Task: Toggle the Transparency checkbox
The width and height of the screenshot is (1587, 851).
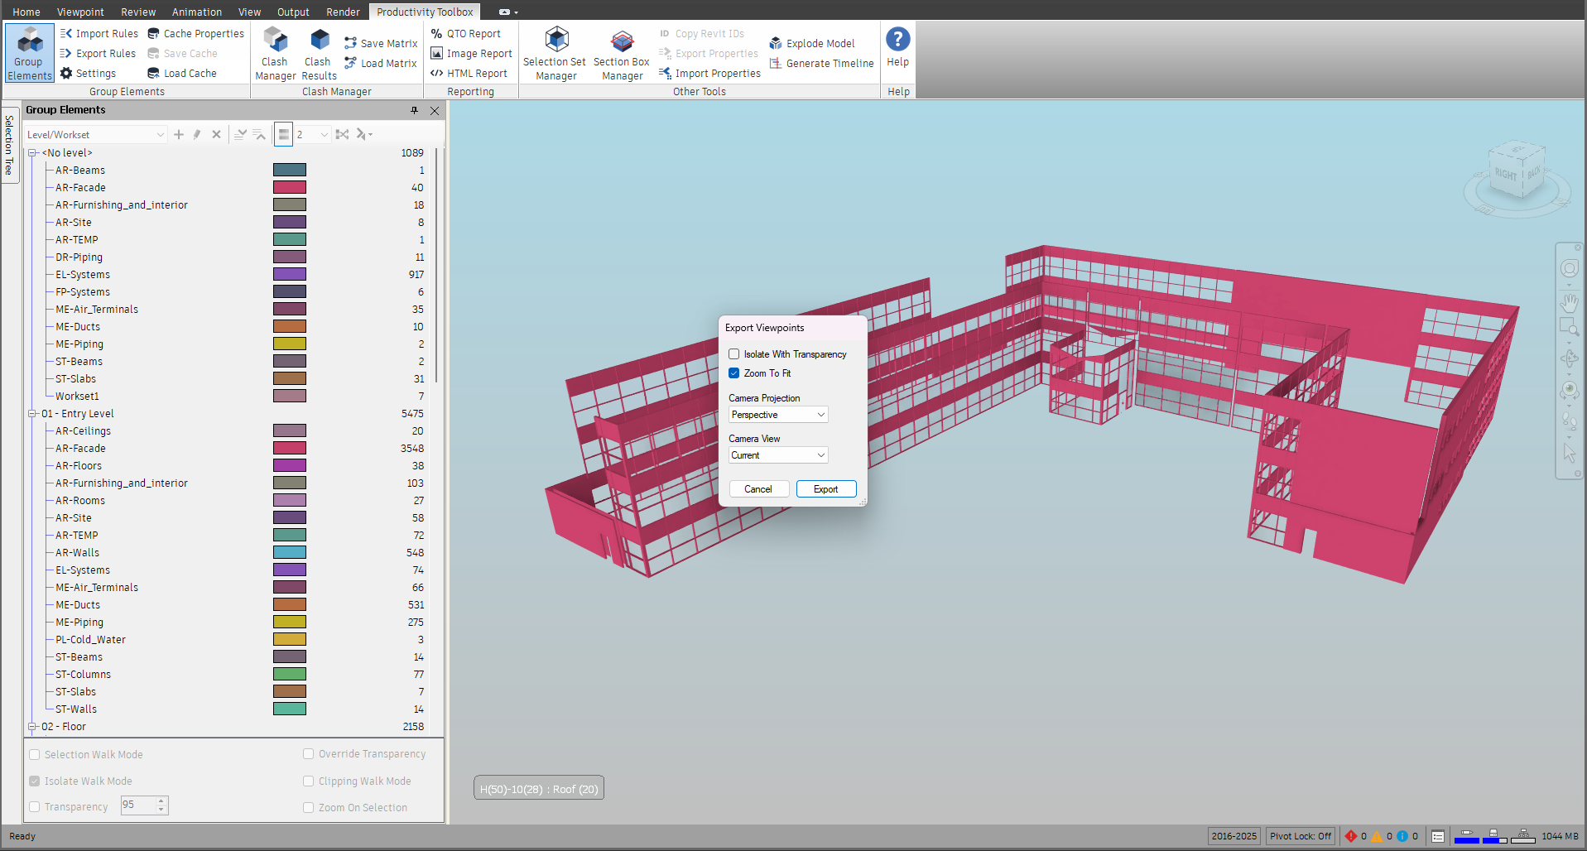Action: point(34,807)
